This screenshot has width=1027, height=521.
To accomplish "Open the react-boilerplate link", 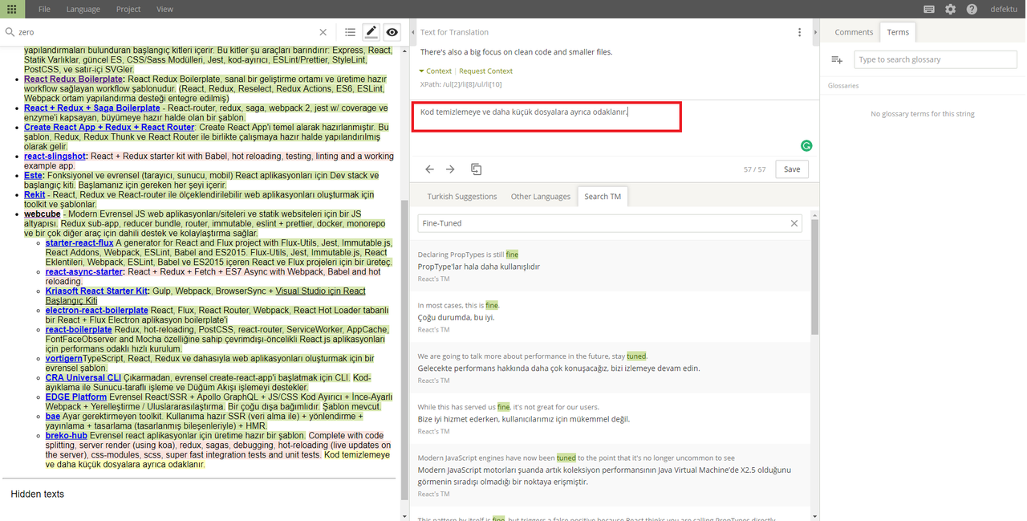I will [79, 330].
